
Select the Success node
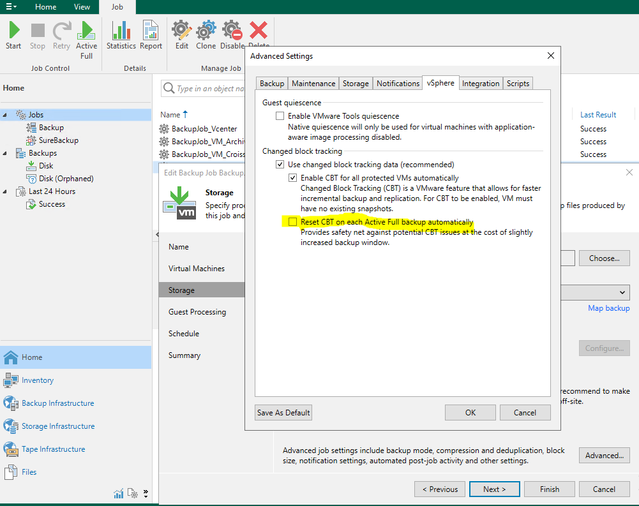click(52, 204)
